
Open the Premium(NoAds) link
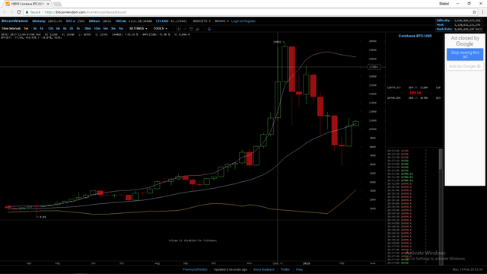(x=195, y=269)
